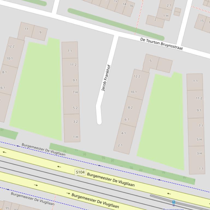Click the Jacob Frankhof street label

(106, 78)
